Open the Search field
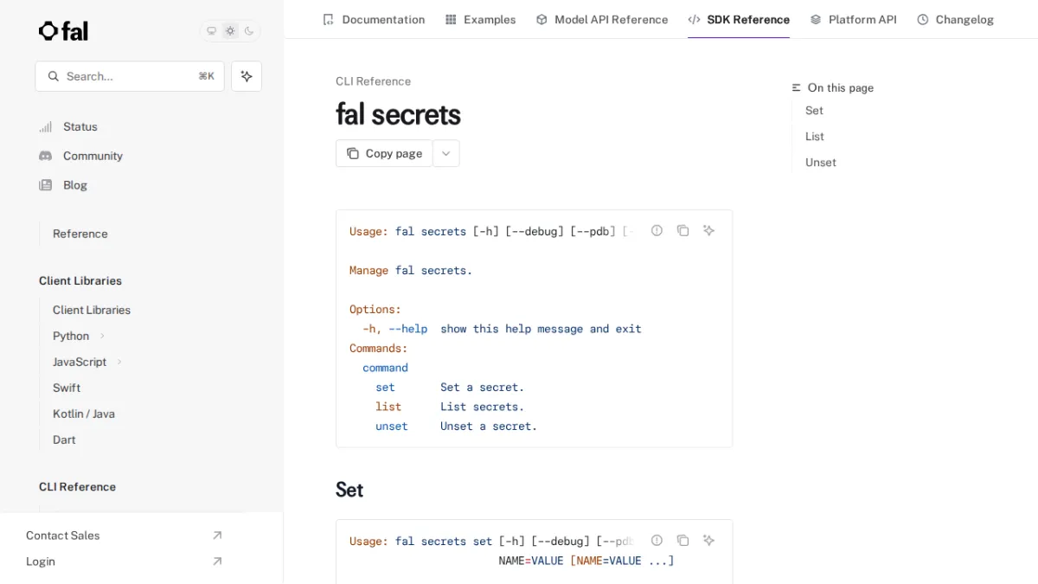 (130, 76)
